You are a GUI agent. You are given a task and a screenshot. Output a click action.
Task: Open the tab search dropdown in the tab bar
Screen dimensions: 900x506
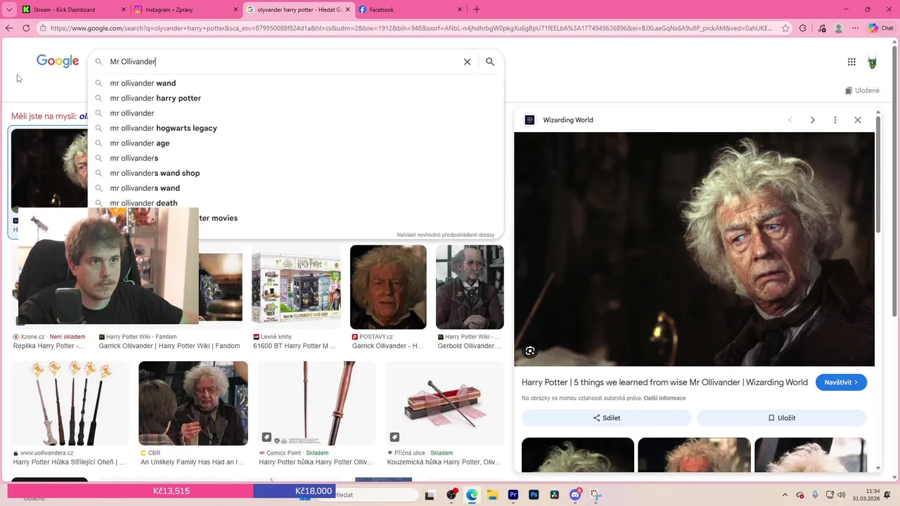[x=9, y=10]
